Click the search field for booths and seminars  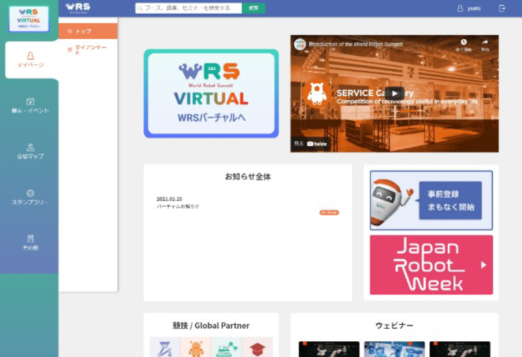click(x=188, y=8)
